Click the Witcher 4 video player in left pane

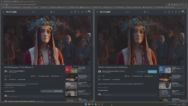(x=47, y=40)
